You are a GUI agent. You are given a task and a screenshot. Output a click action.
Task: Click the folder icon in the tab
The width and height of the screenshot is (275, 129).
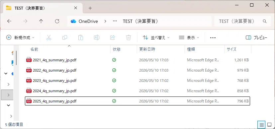pos(9,8)
